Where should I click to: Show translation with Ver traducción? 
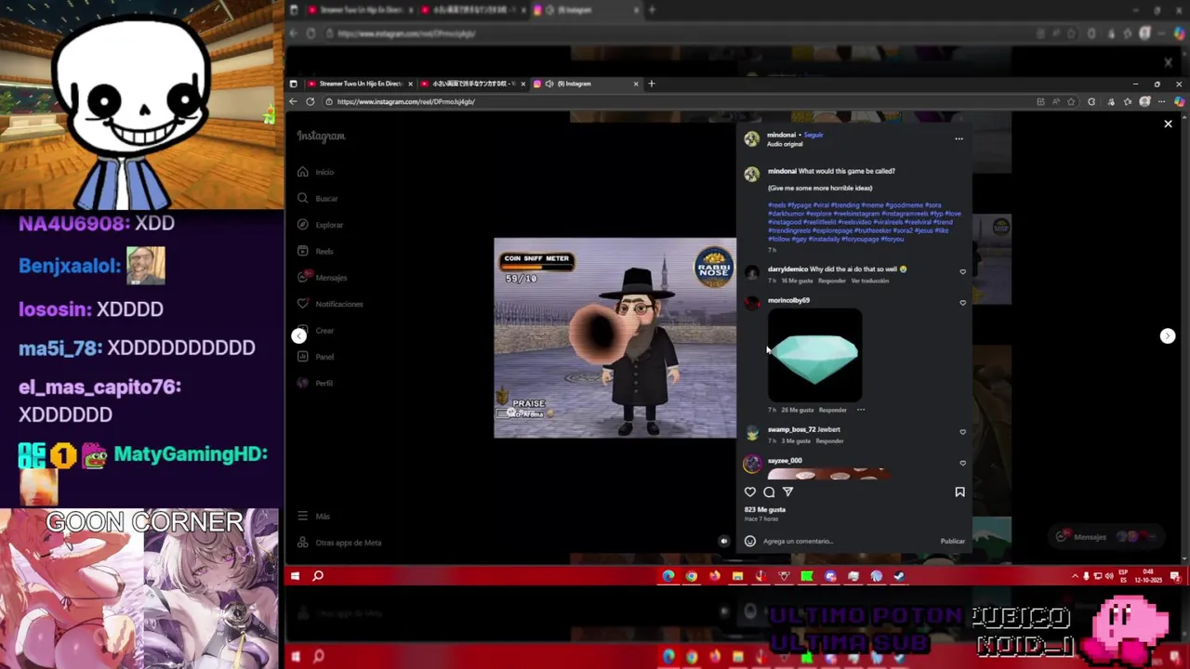coord(870,281)
